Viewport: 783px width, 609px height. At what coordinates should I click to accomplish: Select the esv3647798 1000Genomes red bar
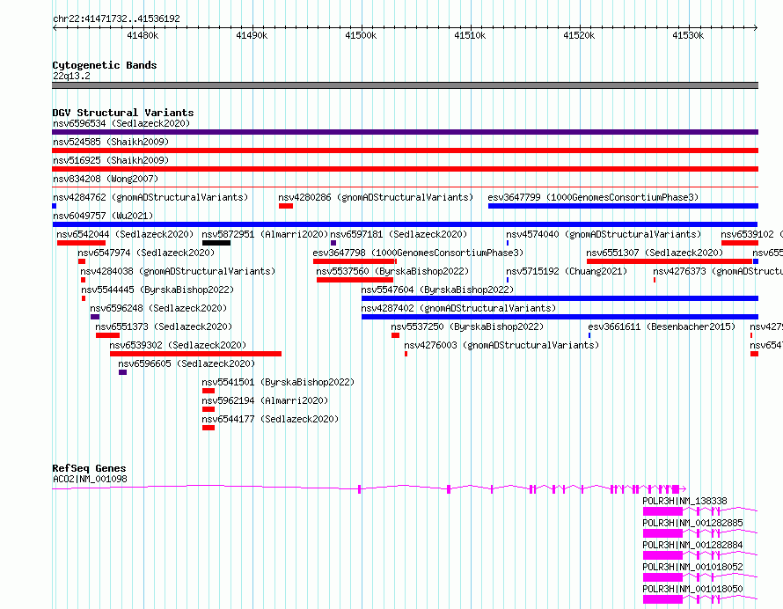(x=355, y=261)
